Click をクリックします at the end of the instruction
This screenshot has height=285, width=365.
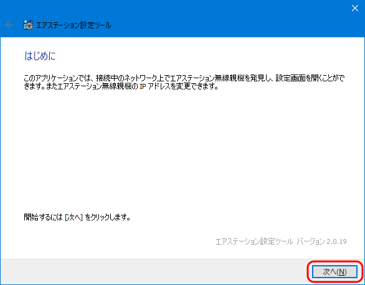tap(108, 217)
